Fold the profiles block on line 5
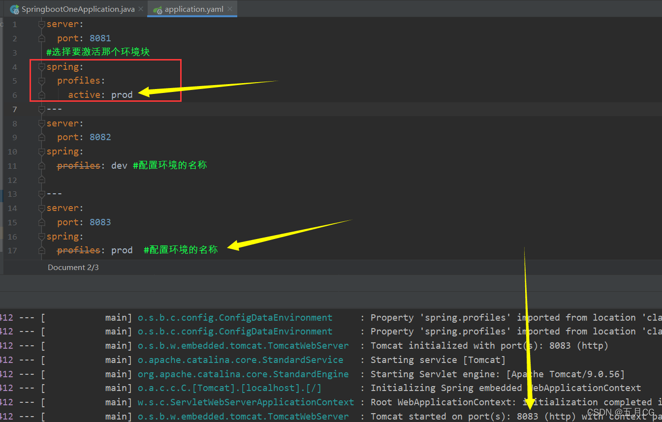Viewport: 662px width, 422px height. coord(42,81)
